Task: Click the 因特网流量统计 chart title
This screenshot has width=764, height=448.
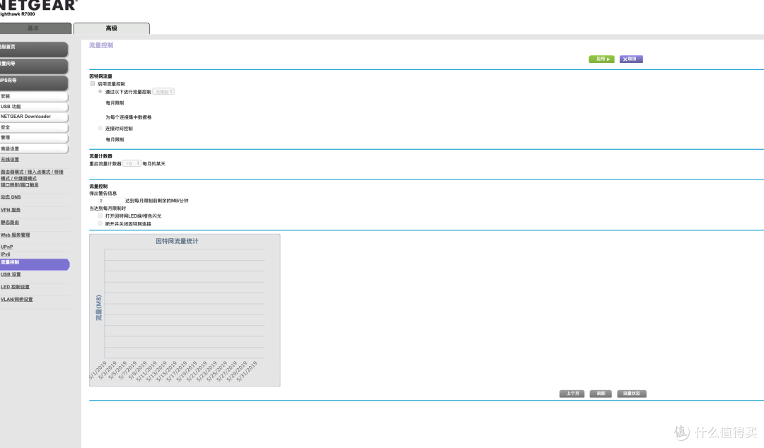Action: point(177,241)
